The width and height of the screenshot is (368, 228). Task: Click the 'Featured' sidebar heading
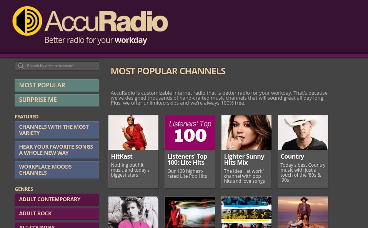pyautogui.click(x=27, y=117)
